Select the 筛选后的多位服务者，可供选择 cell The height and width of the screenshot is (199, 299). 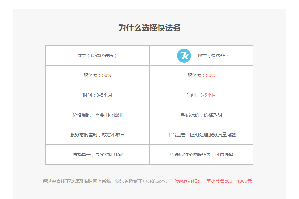pyautogui.click(x=201, y=155)
